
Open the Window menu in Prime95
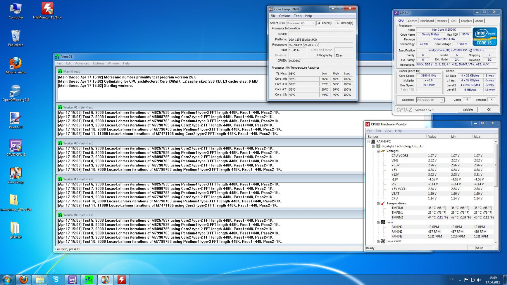pos(113,63)
